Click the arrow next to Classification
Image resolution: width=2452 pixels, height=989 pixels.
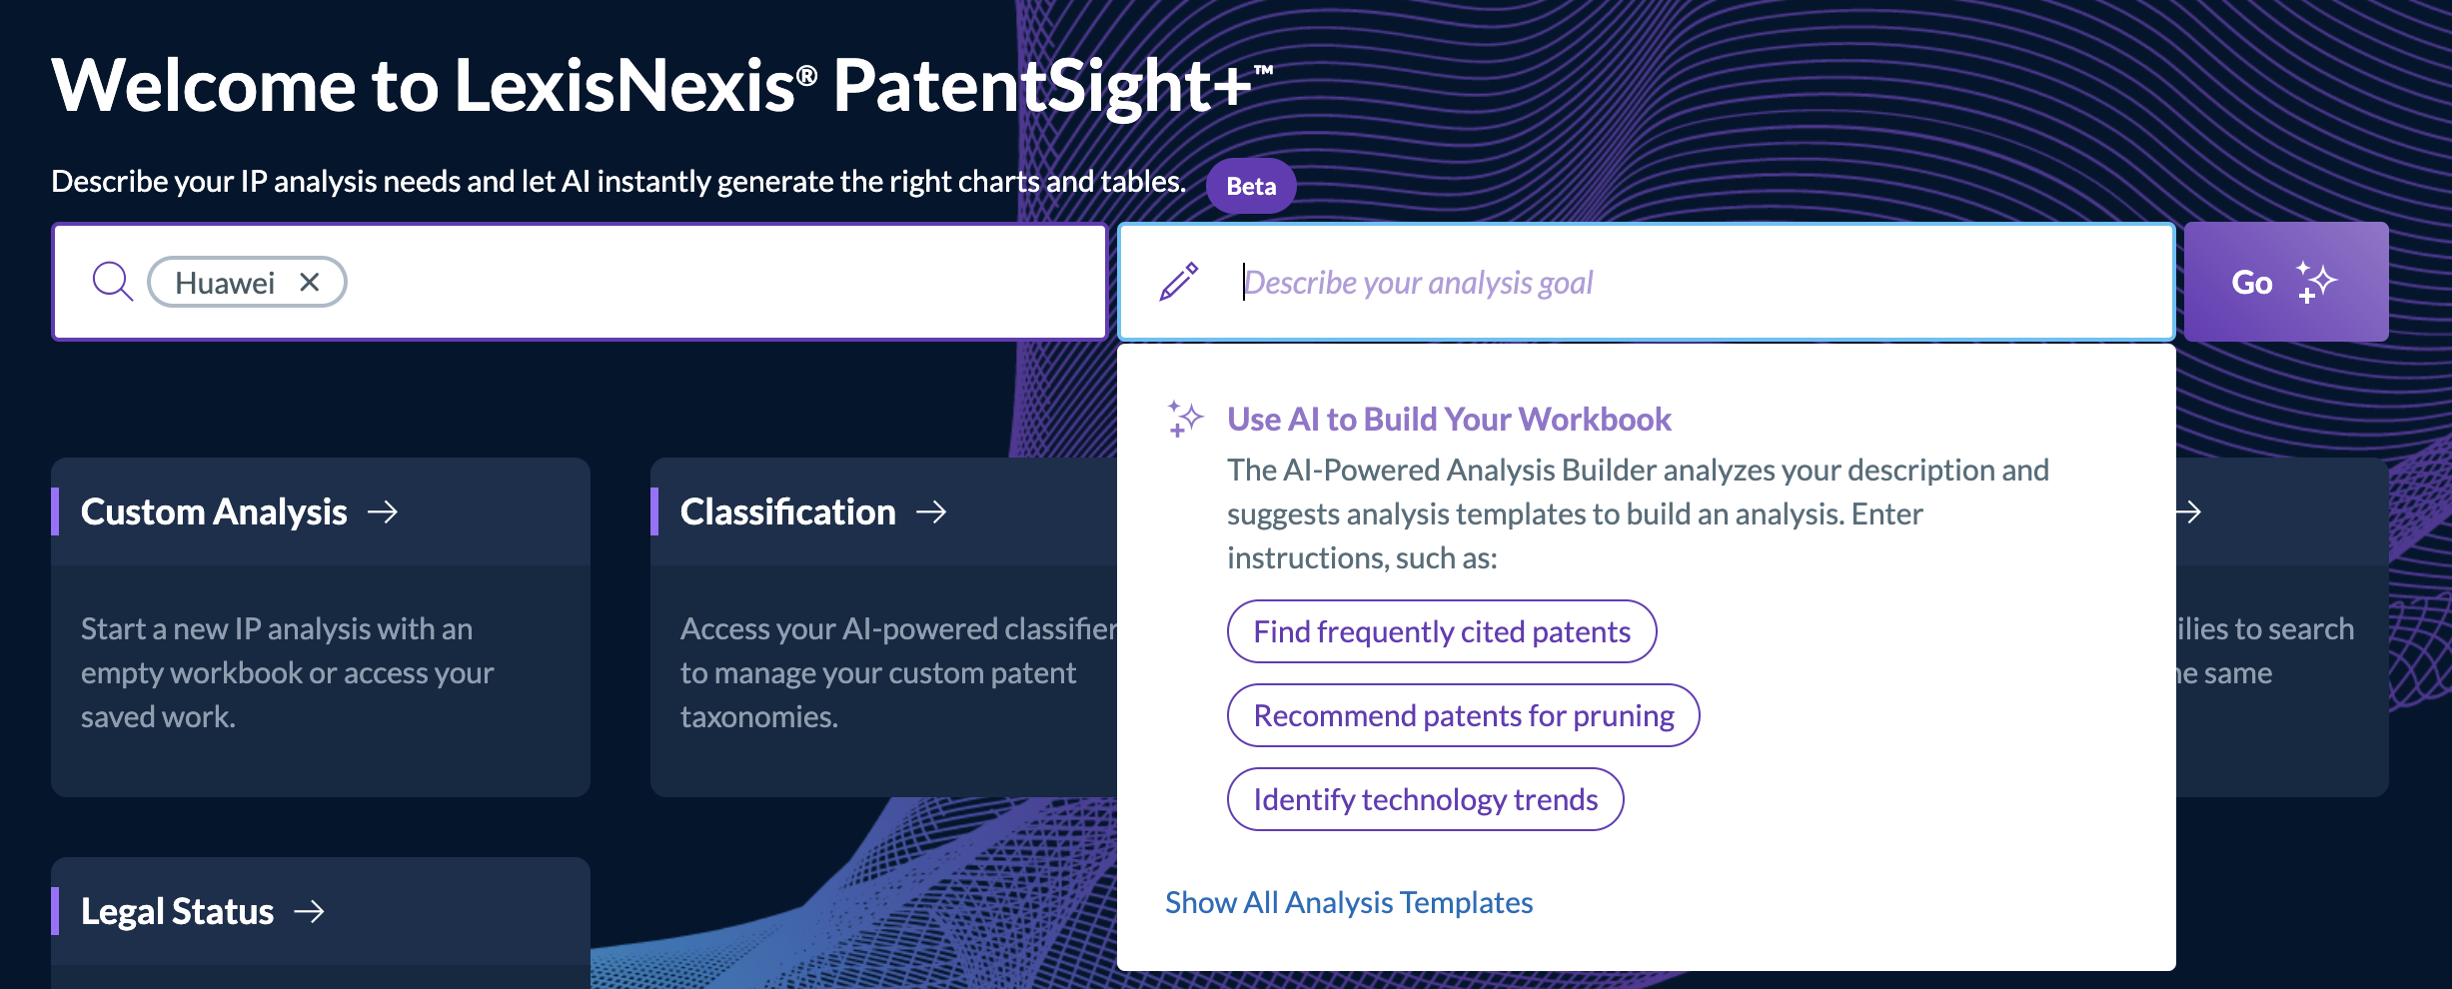[931, 512]
